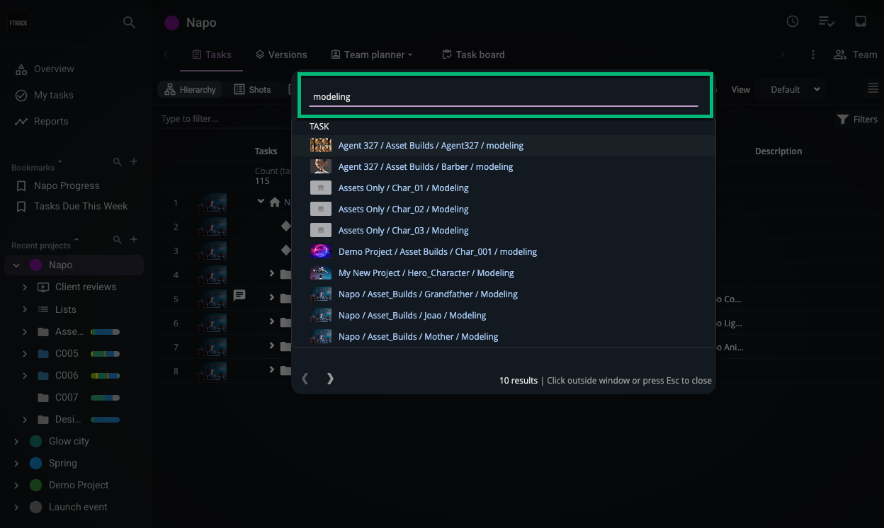The height and width of the screenshot is (528, 884).
Task: Open the inbox icon at top right
Action: tap(861, 21)
